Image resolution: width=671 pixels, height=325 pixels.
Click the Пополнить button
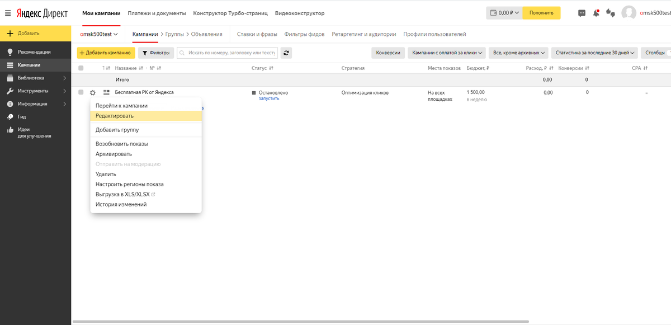(541, 13)
